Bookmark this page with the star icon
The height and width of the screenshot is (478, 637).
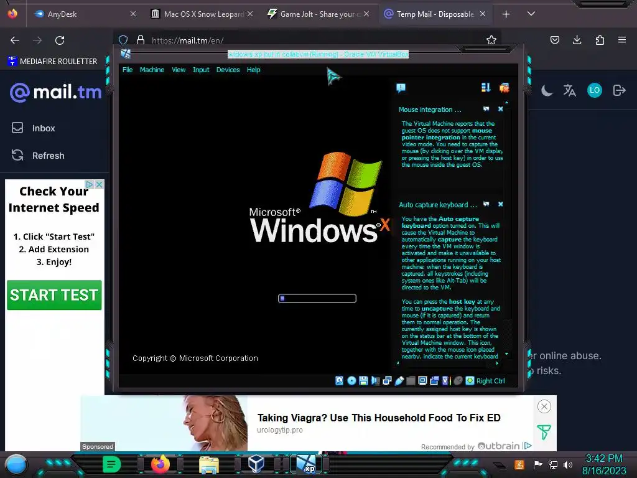pyautogui.click(x=491, y=40)
